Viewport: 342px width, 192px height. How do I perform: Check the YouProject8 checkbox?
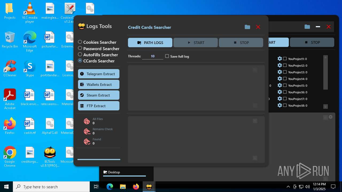(285, 105)
